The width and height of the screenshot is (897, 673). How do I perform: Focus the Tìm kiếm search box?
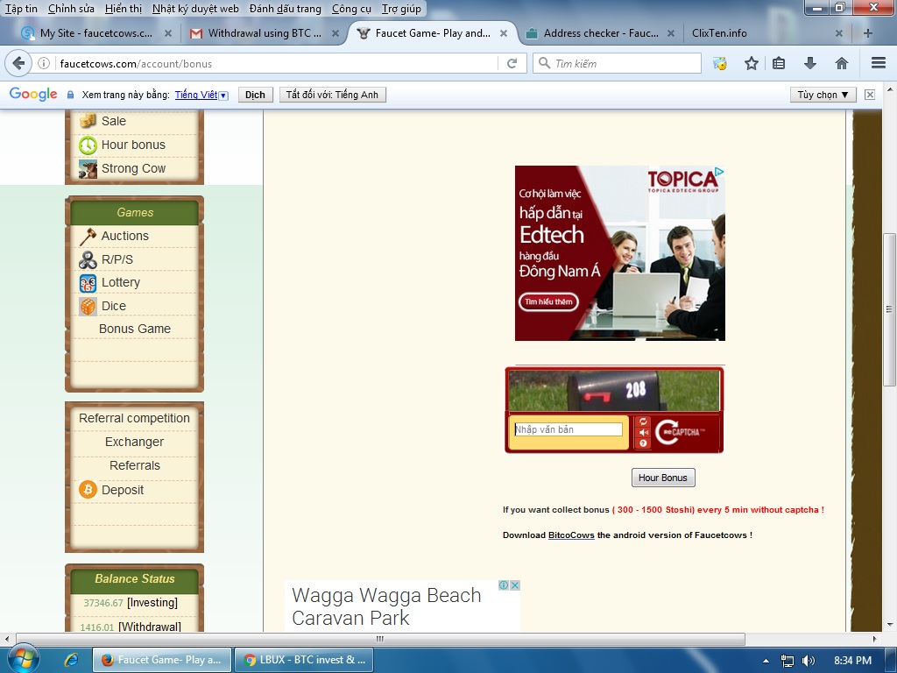[617, 63]
